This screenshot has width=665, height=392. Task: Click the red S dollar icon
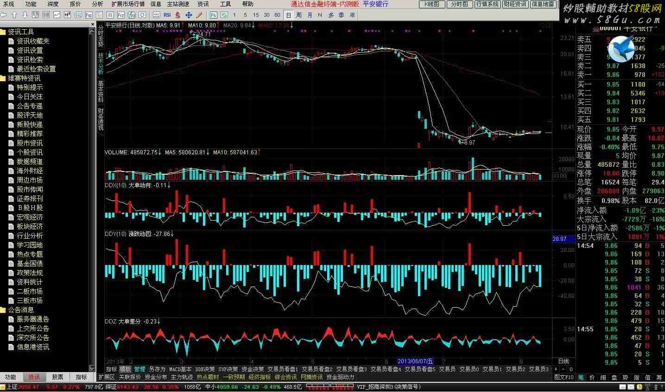click(178, 15)
